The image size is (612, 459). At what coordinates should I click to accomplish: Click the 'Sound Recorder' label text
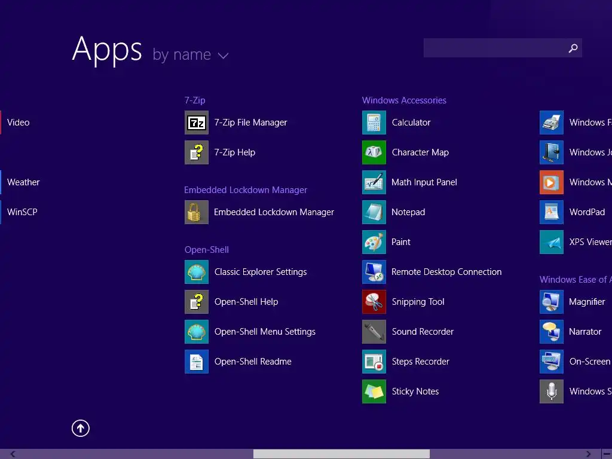coord(423,331)
